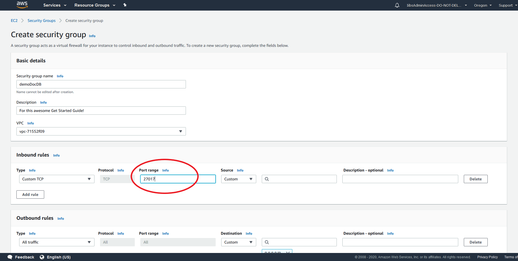
Task: Click the search magnifier in the inbound Source field
Action: (267, 179)
